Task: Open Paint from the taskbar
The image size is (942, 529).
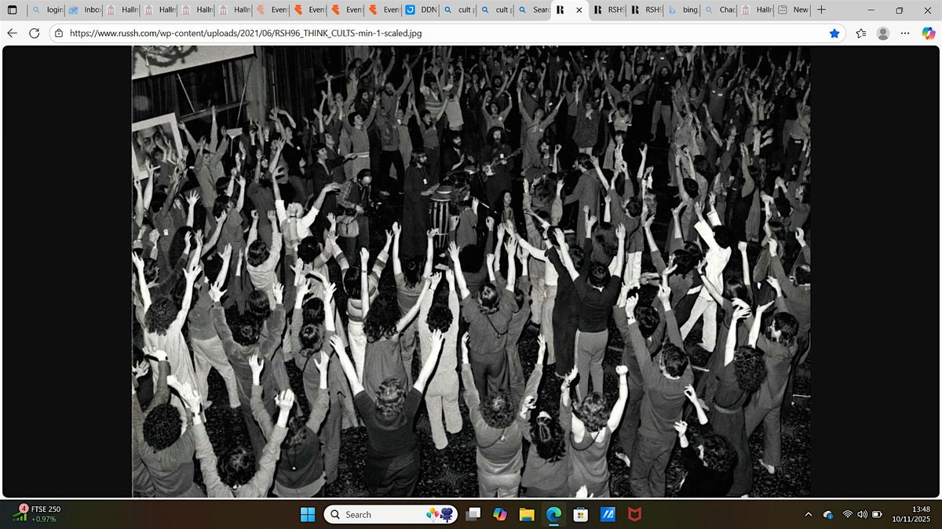Action: point(607,514)
